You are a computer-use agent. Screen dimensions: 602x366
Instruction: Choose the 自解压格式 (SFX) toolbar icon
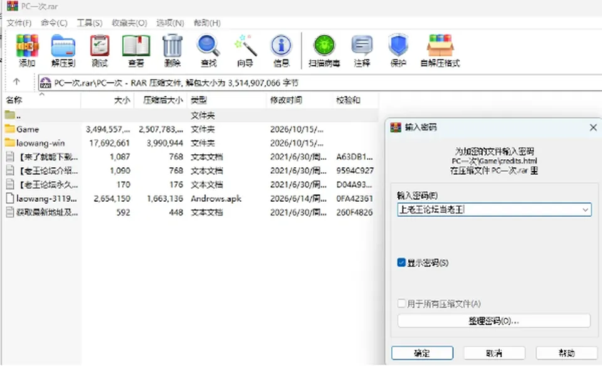(x=440, y=46)
